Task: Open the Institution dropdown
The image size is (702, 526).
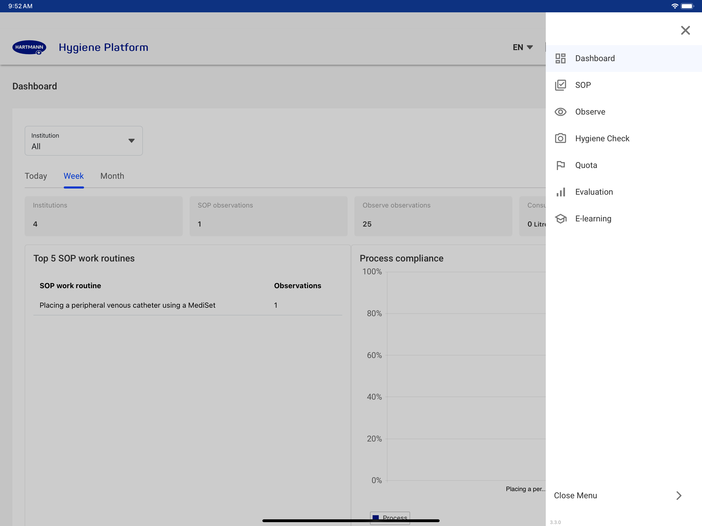Action: 84,141
